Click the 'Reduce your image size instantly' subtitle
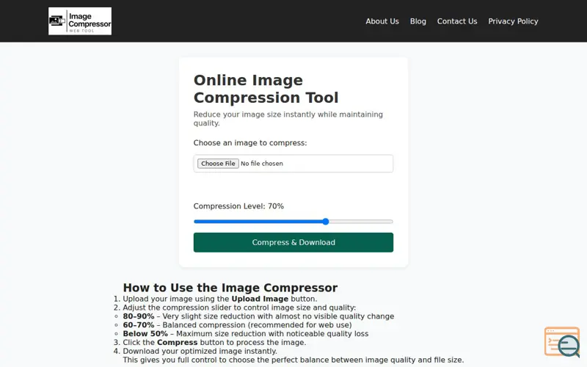587x367 pixels. pos(288,119)
